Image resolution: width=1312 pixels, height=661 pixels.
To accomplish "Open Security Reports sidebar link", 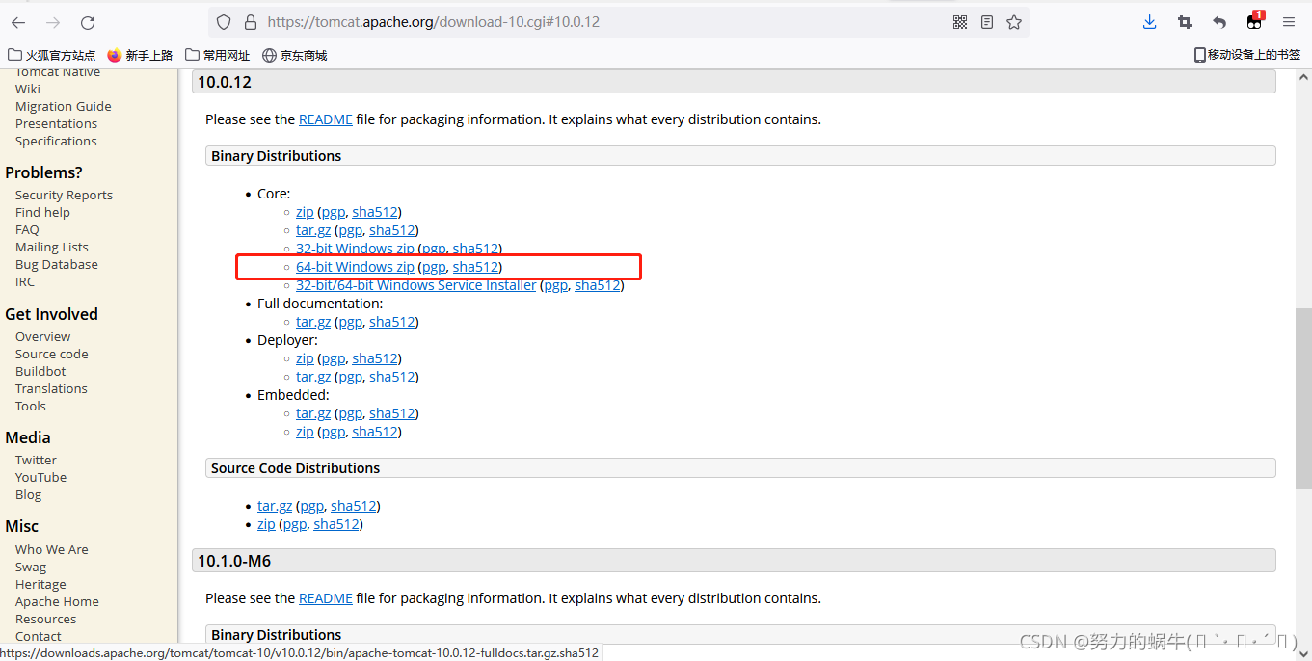I will pos(64,195).
